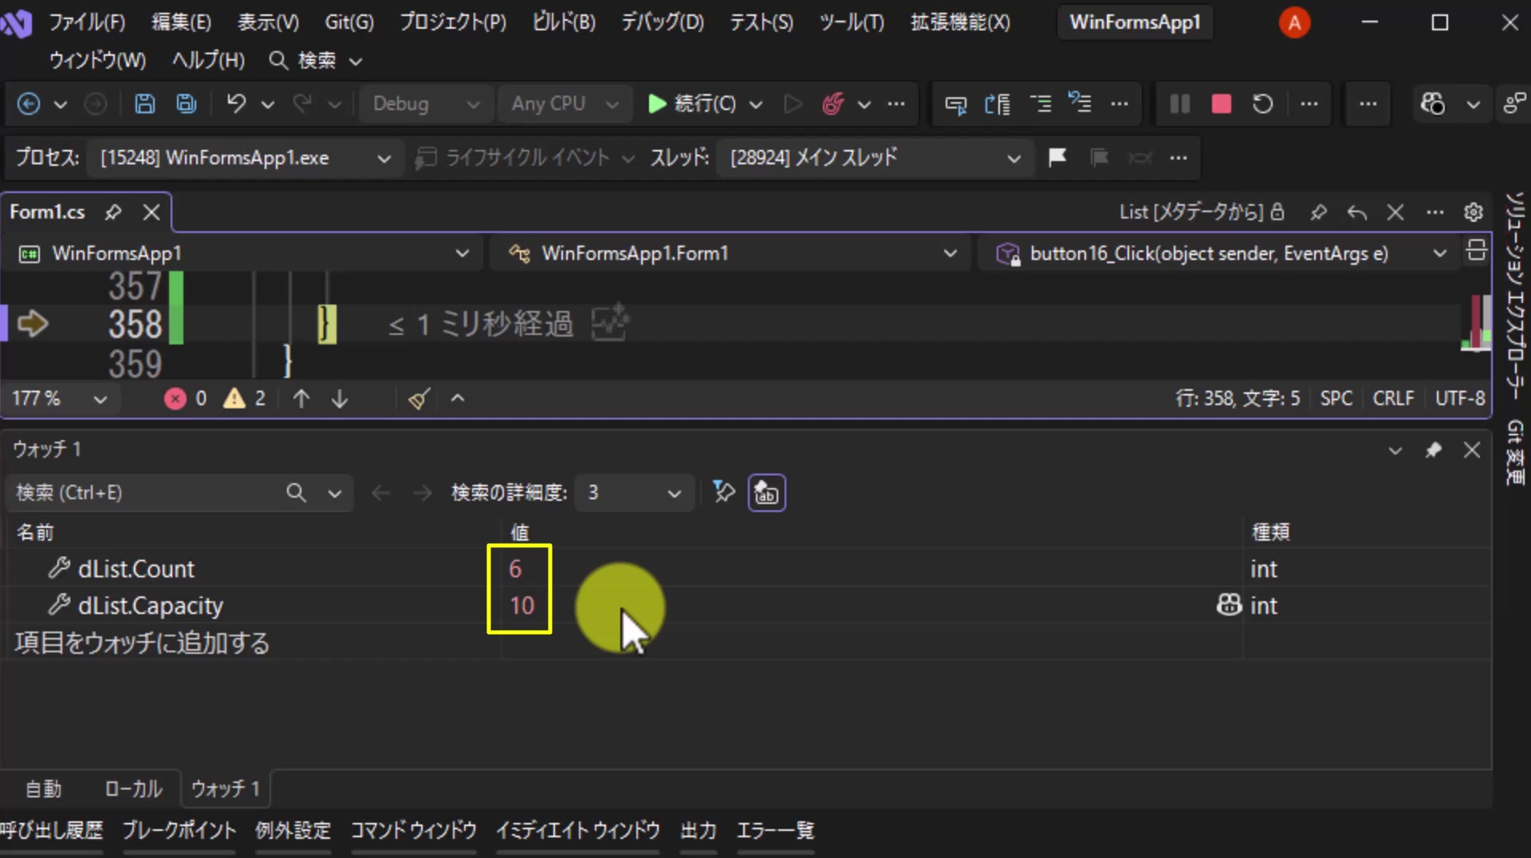Open the thread selection dropdown
Image resolution: width=1531 pixels, height=858 pixels.
tap(875, 158)
